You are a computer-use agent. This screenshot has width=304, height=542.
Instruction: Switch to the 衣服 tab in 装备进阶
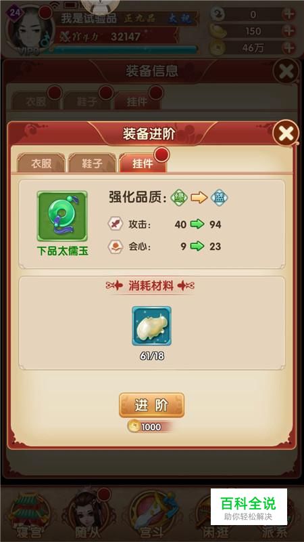41,163
